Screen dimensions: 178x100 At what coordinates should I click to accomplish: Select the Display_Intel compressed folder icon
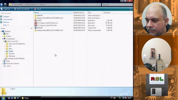(36, 30)
